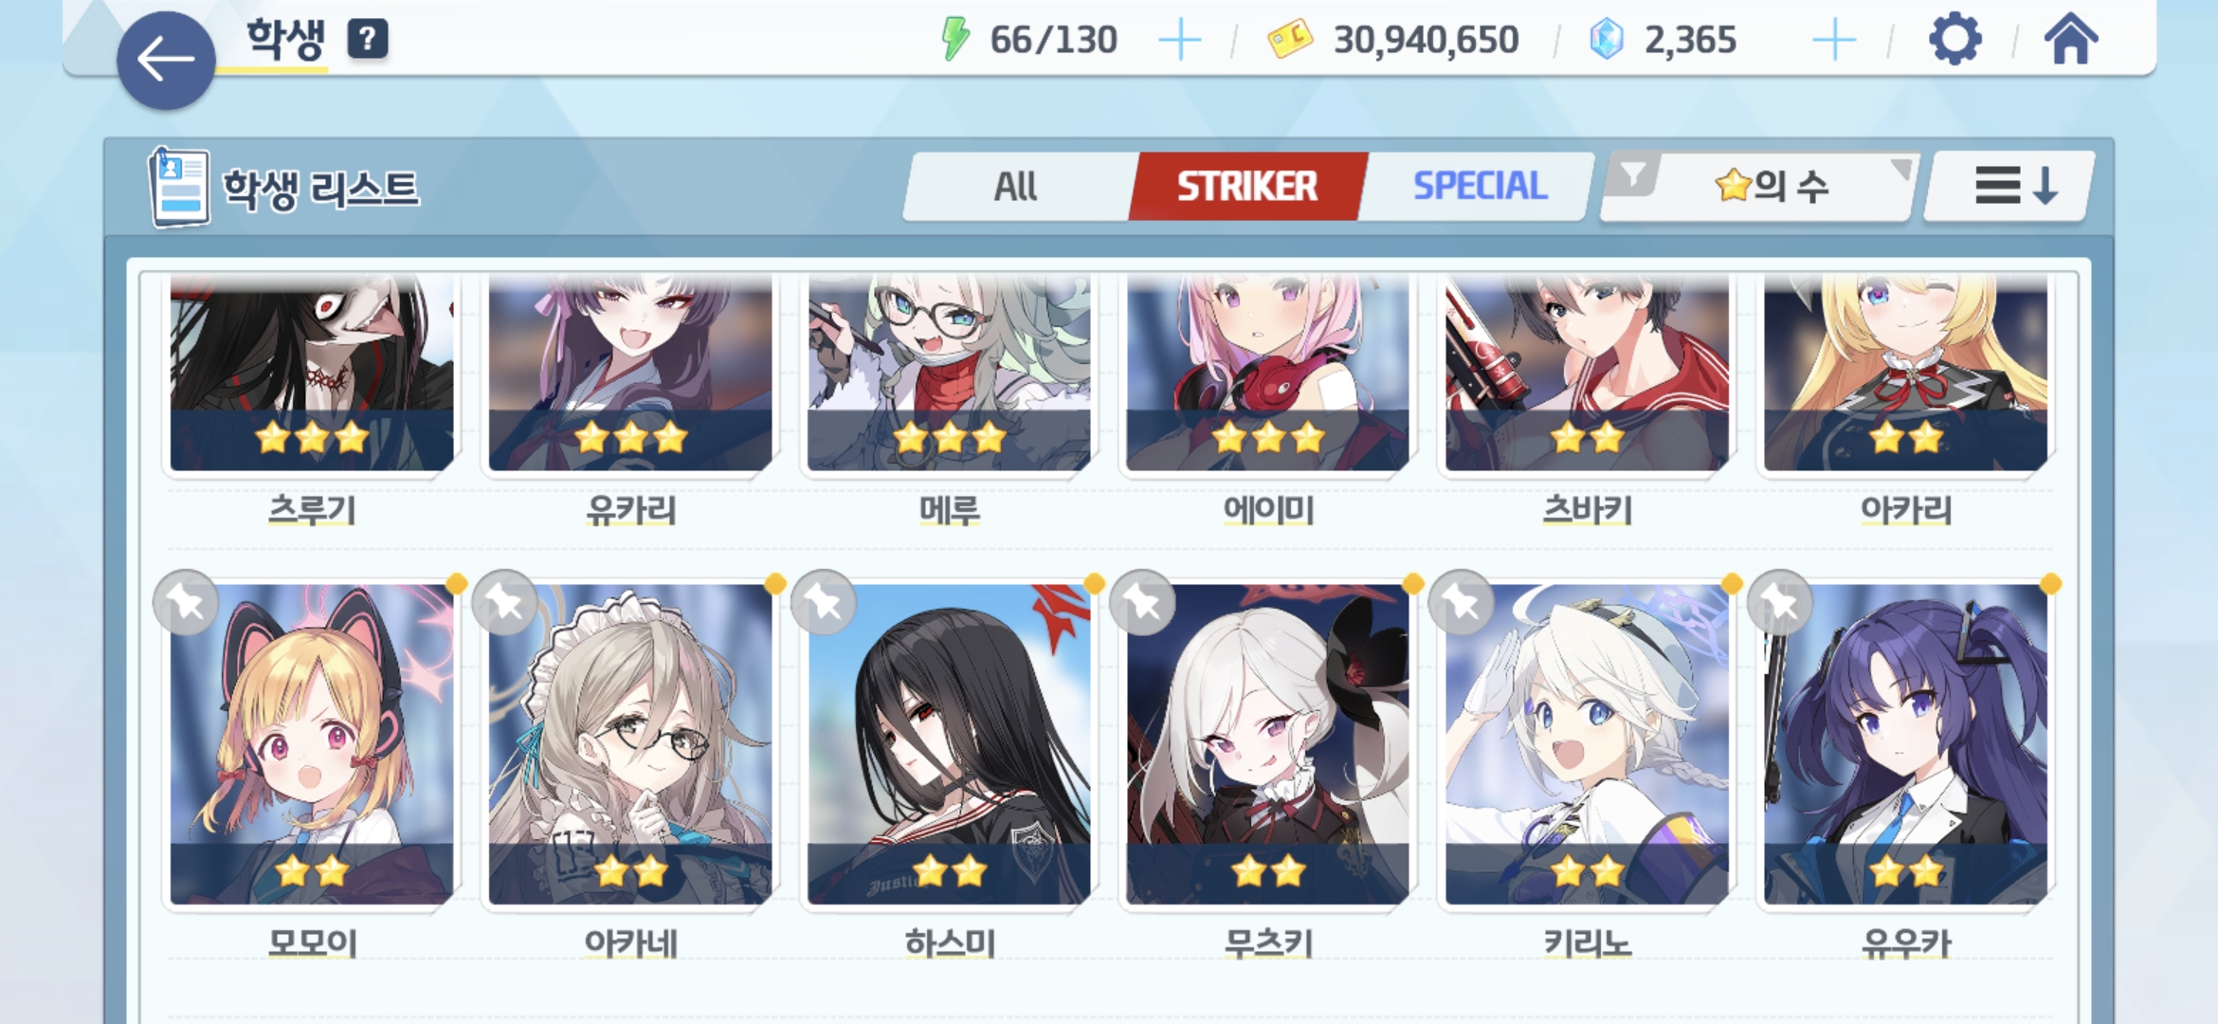Open the help question mark icon
The width and height of the screenshot is (2218, 1024).
pyautogui.click(x=368, y=39)
